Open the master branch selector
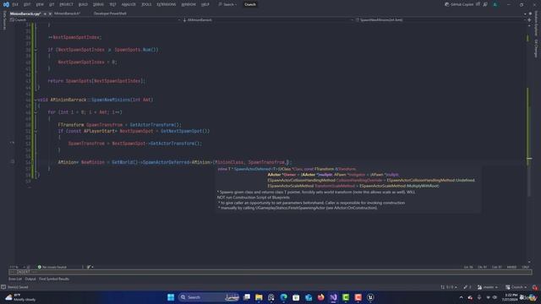This screenshot has width=541, height=304. [x=488, y=287]
